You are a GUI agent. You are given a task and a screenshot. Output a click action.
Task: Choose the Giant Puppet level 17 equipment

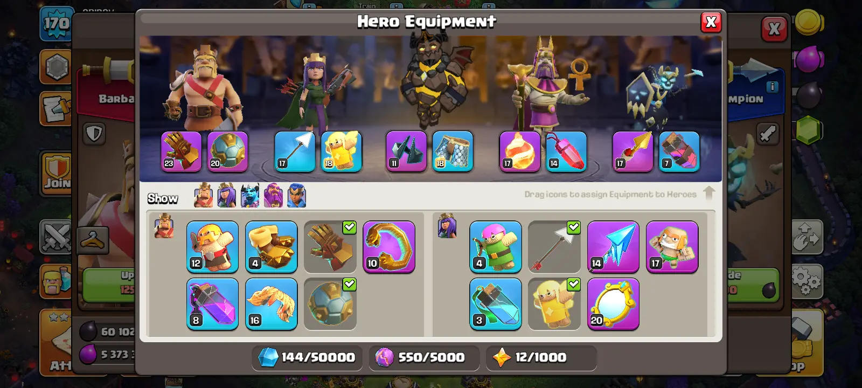click(x=672, y=246)
